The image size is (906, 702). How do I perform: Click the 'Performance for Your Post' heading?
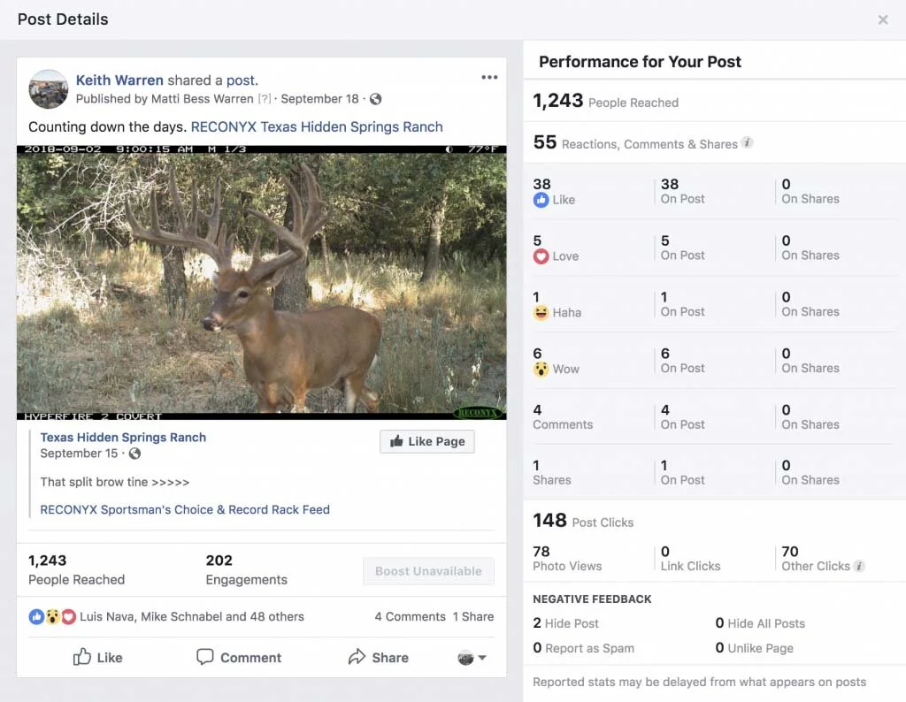pyautogui.click(x=640, y=62)
